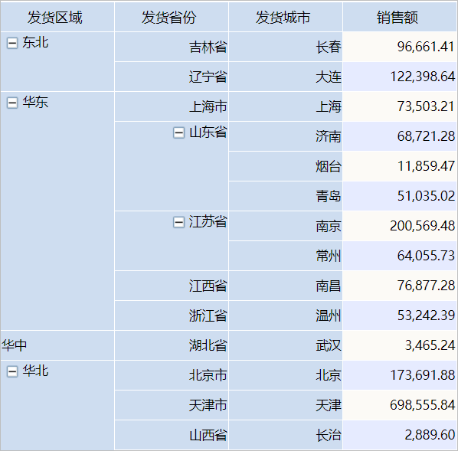Select the 北京市 province cell

coord(172,375)
